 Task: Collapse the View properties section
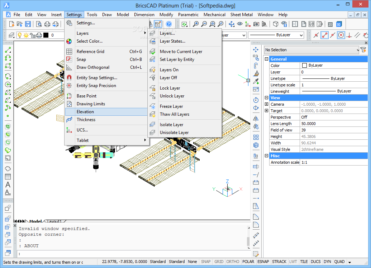pos(266,98)
